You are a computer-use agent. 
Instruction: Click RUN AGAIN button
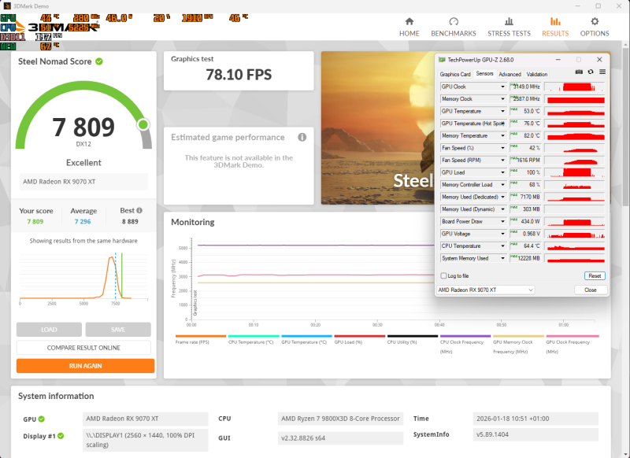[85, 366]
